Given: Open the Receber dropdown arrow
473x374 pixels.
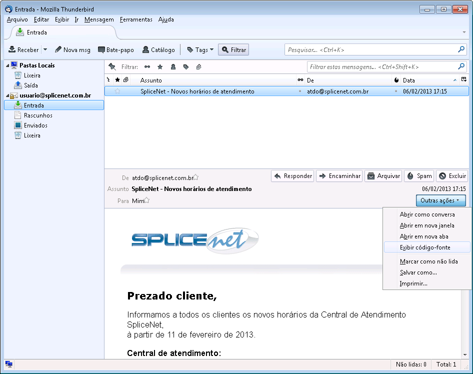Looking at the screenshot, I should (45, 50).
